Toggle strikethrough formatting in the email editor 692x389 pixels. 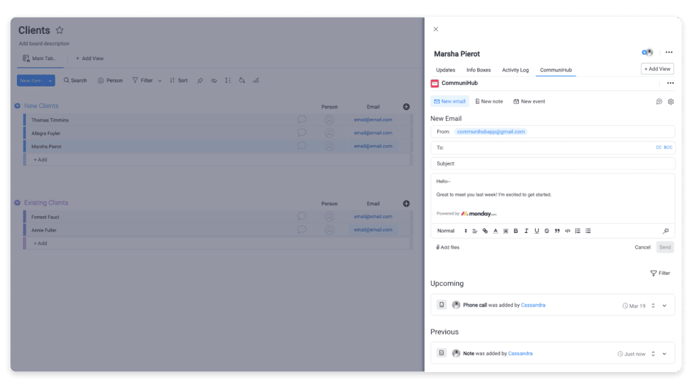(547, 231)
